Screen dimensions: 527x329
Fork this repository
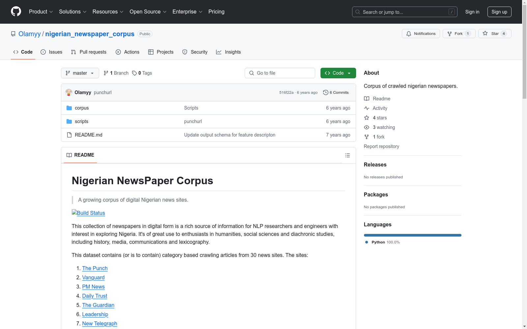click(x=459, y=34)
